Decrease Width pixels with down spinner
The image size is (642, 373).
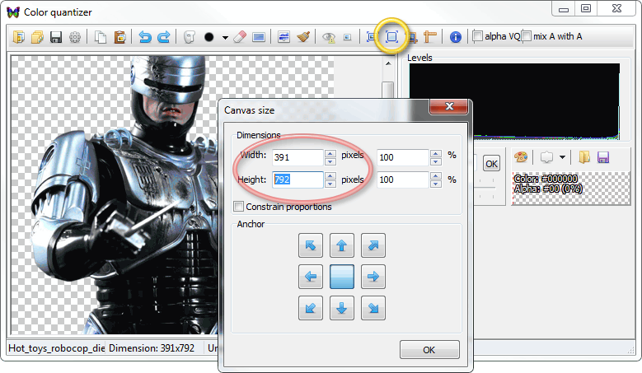(330, 161)
